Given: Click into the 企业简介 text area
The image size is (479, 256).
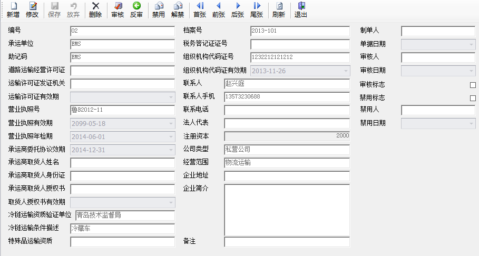Looking at the screenshot, I should (287, 210).
